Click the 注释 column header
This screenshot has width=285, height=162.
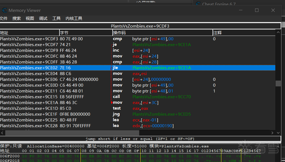(x=244, y=33)
